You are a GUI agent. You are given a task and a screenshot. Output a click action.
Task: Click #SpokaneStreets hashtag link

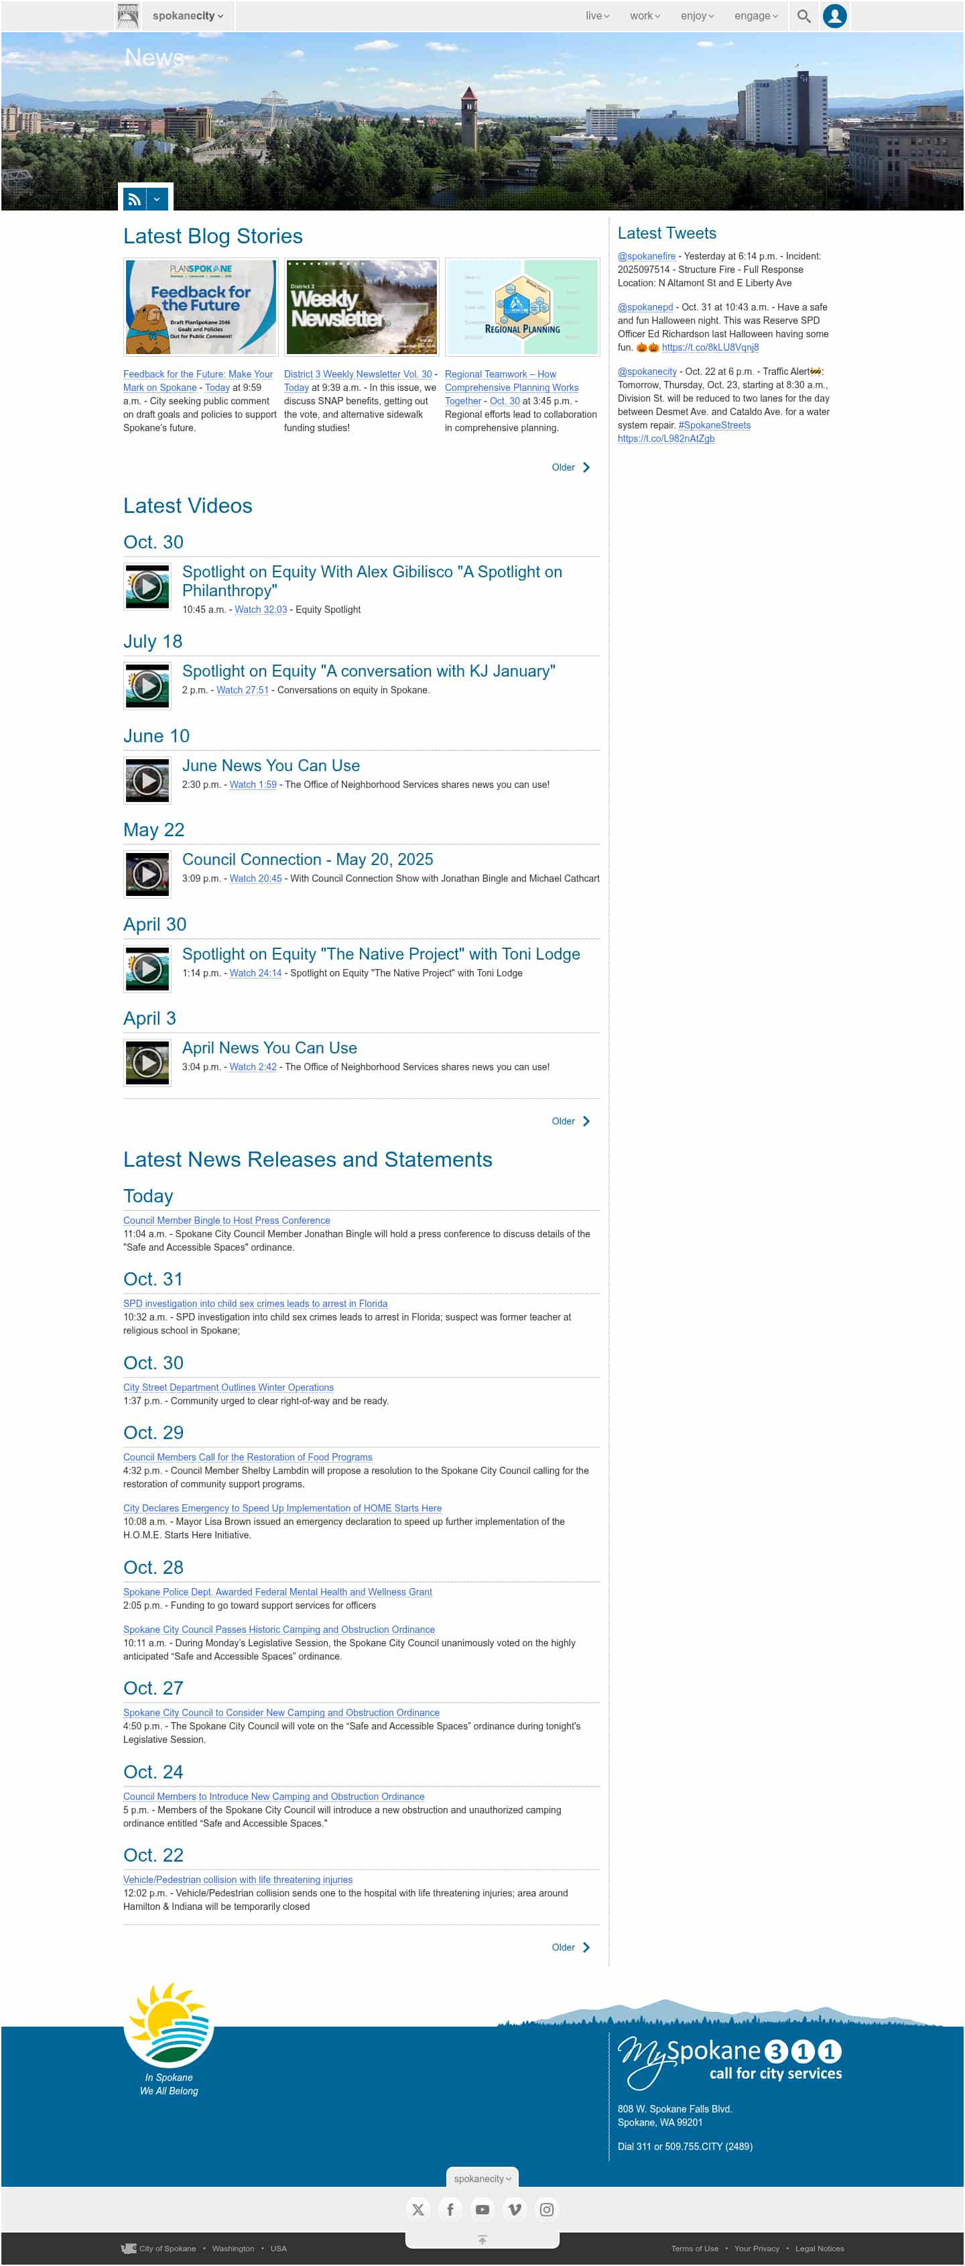714,426
